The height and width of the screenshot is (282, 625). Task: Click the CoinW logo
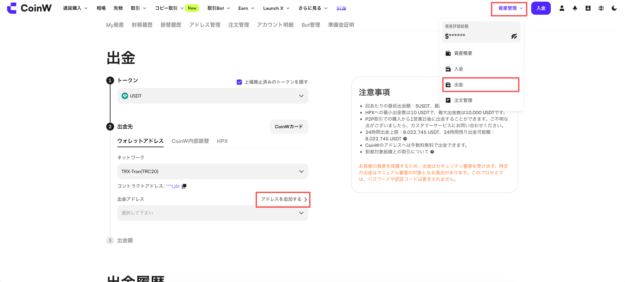(29, 8)
